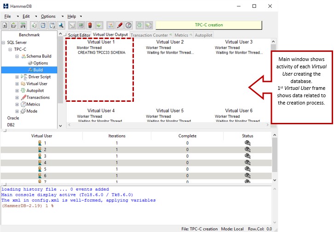Viewport: 334px width, 232px height.
Task: Click status wrench icon for virtual user 1
Action: 248,143
